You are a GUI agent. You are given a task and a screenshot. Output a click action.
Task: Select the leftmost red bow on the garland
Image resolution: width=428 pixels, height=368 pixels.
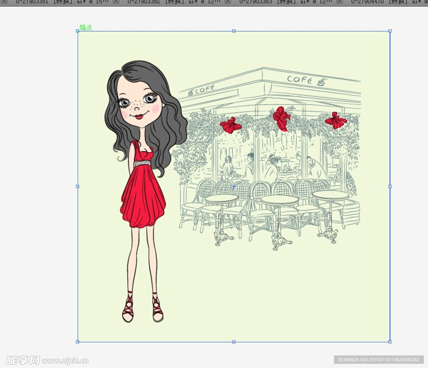tap(231, 126)
